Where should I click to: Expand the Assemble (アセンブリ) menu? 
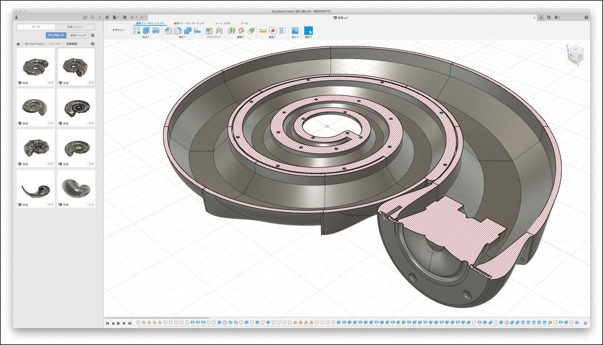pyautogui.click(x=214, y=37)
